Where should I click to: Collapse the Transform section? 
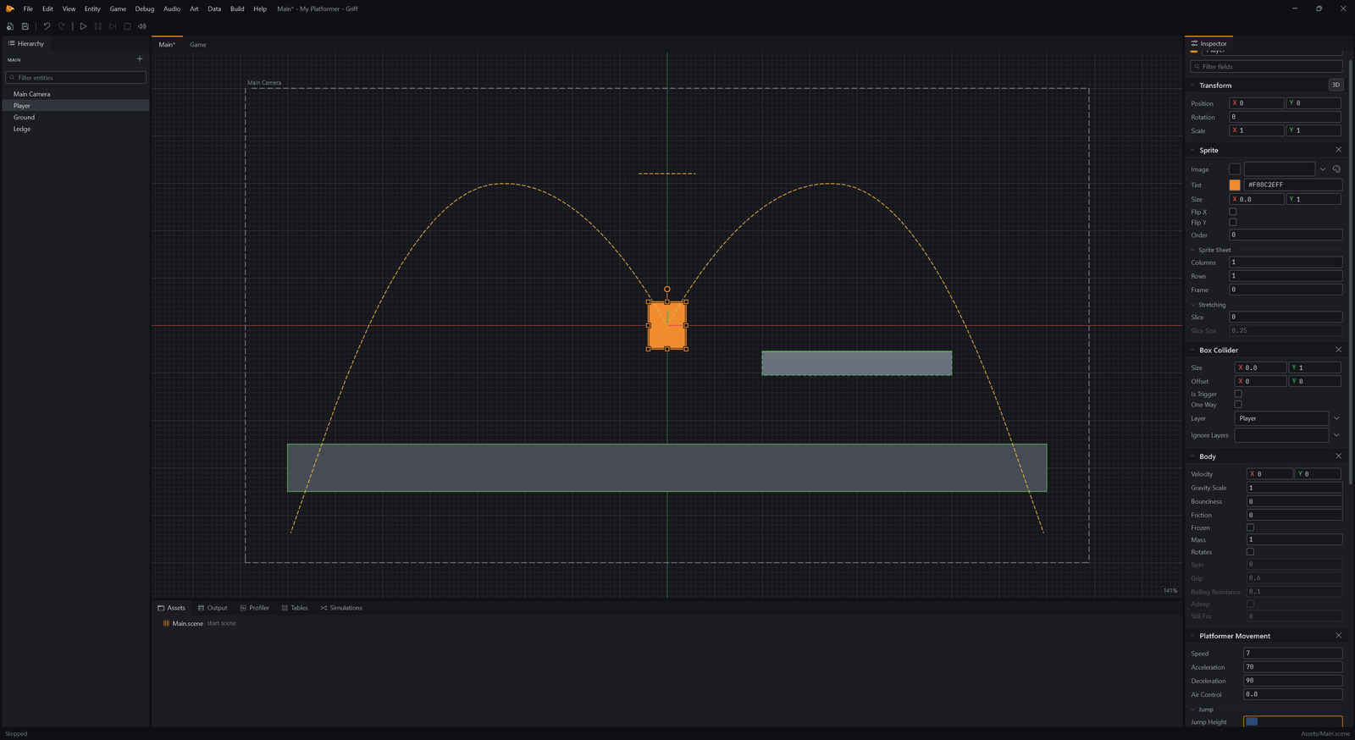pyautogui.click(x=1193, y=86)
